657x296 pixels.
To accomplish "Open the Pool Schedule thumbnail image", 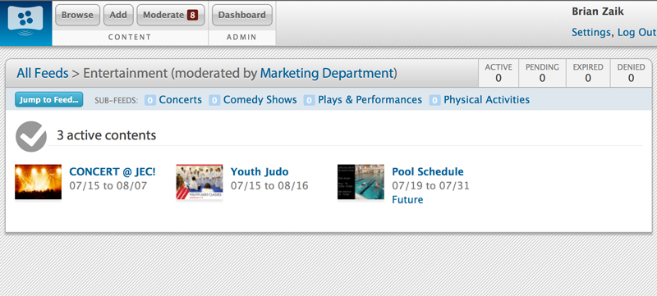I will [361, 181].
